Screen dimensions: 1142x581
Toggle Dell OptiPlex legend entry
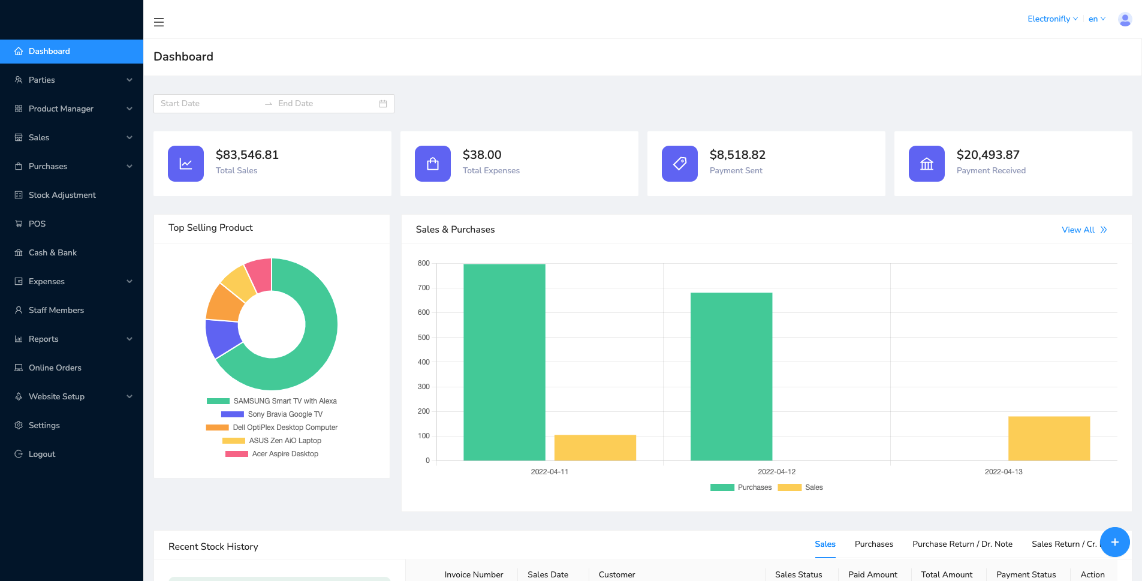point(272,428)
